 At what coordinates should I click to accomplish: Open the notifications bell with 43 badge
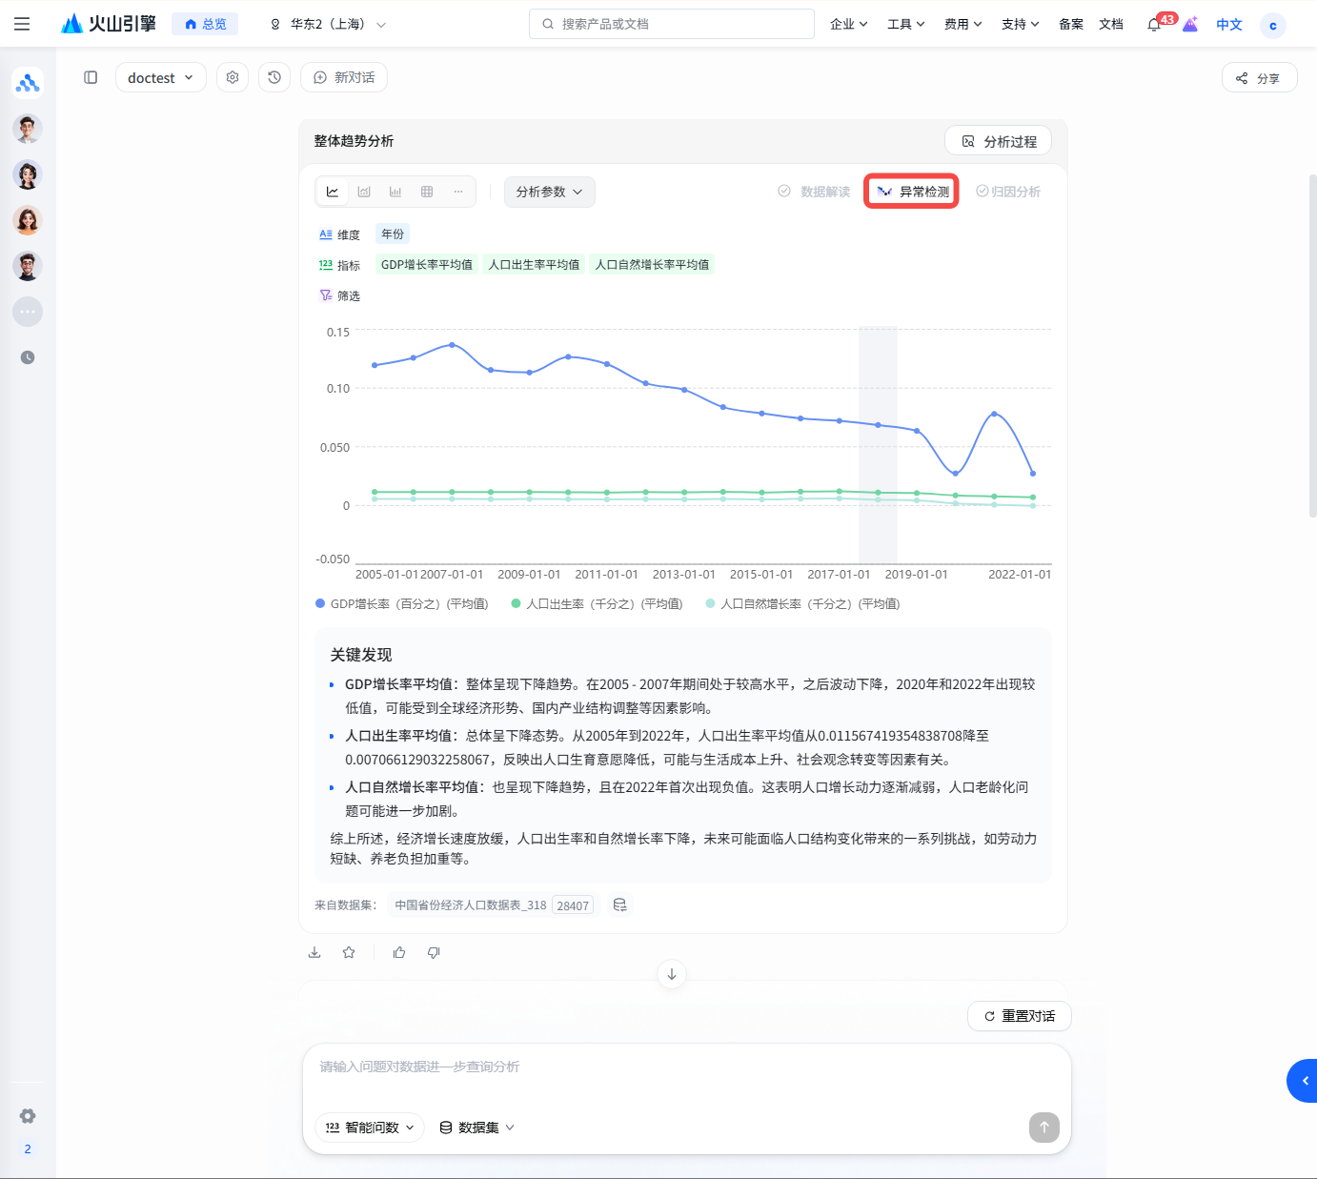[x=1154, y=25]
